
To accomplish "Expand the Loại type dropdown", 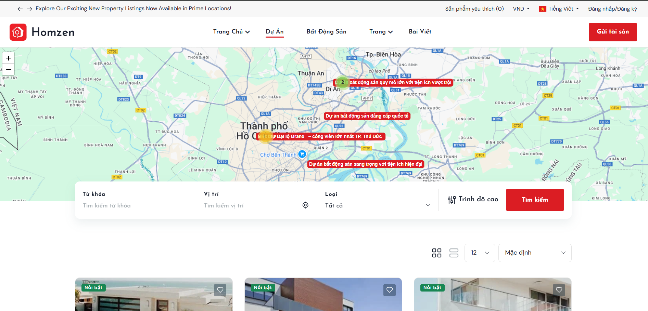I will (x=378, y=205).
